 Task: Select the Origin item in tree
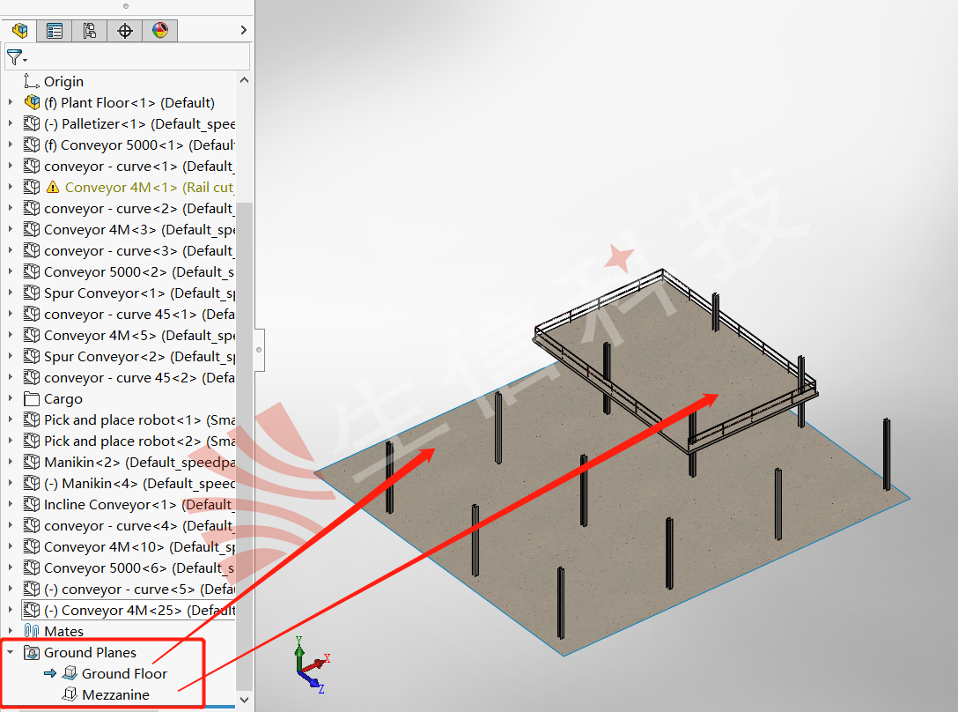pyautogui.click(x=63, y=82)
